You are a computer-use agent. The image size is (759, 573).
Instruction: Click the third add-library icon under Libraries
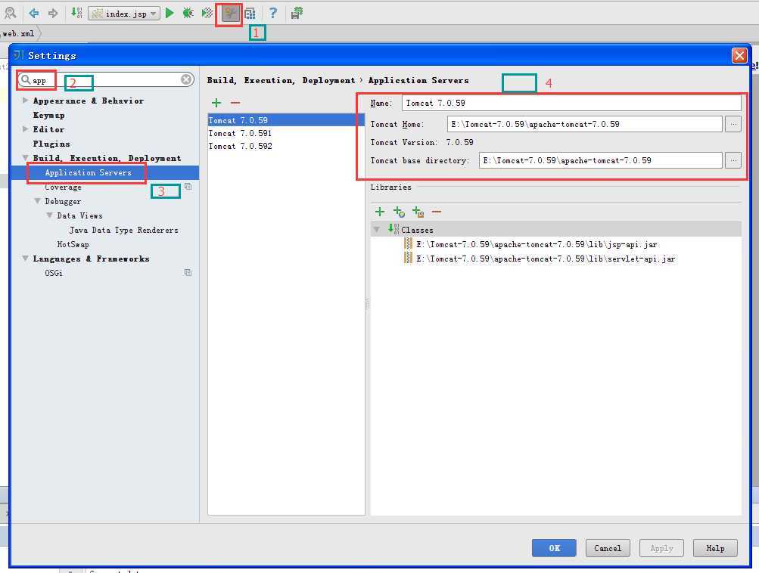pyautogui.click(x=418, y=212)
